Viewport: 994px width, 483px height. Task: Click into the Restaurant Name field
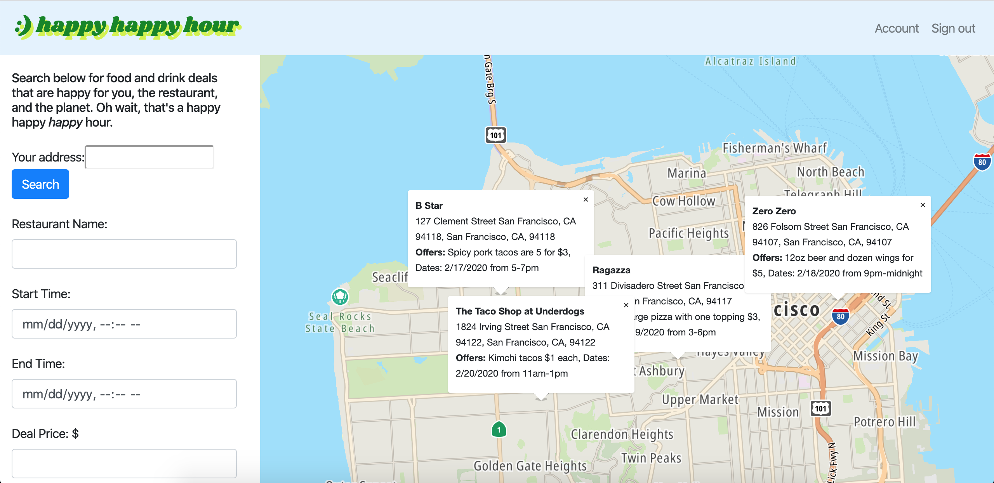pos(124,254)
